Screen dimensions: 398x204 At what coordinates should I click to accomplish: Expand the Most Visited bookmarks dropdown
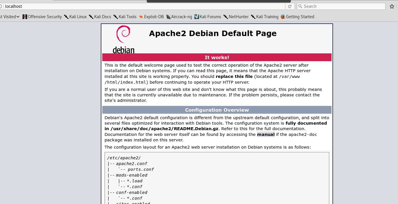click(10, 17)
